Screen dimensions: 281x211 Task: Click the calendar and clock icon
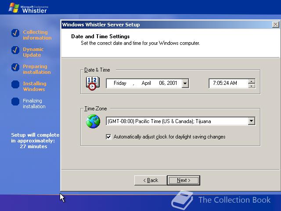(93, 84)
